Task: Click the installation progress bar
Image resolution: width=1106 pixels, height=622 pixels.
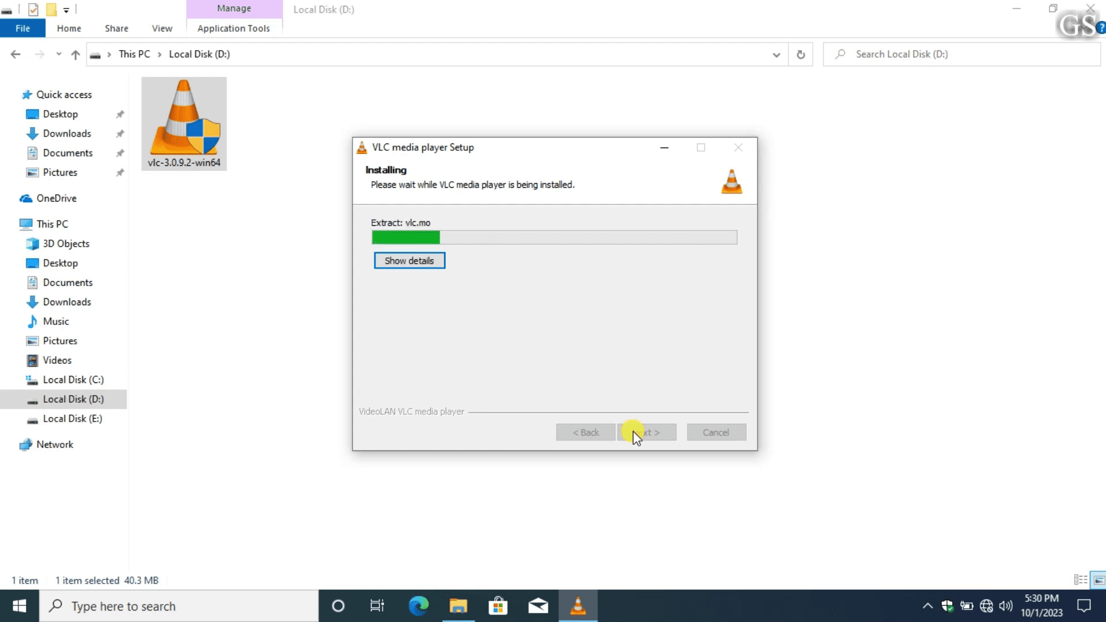Action: 554,237
